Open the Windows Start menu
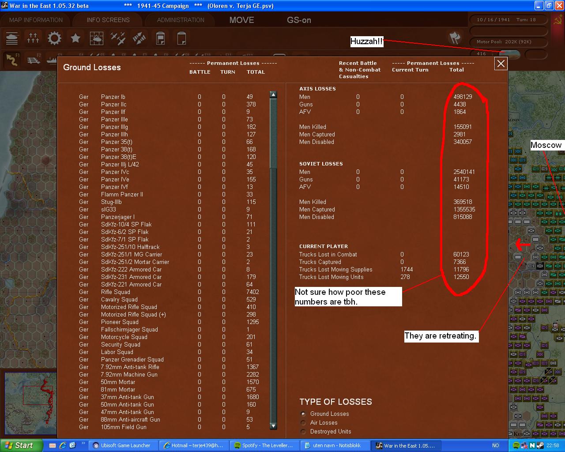 (x=21, y=445)
